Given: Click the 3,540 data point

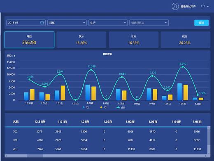Looking at the screenshot, I should (x=167, y=90).
